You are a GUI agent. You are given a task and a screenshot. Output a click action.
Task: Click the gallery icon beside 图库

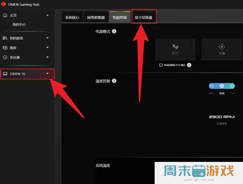5,48
